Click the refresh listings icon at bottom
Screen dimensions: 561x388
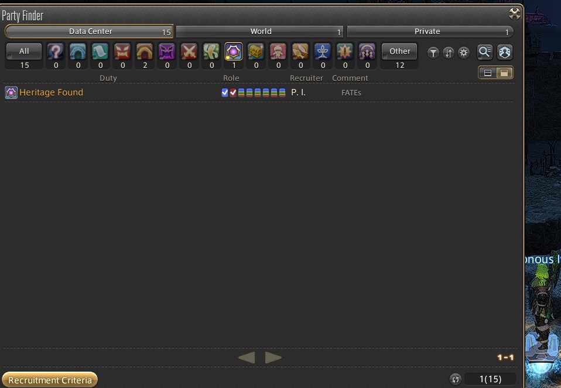(x=456, y=379)
